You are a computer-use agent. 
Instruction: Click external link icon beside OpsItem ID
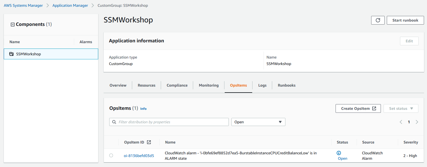tap(149, 142)
